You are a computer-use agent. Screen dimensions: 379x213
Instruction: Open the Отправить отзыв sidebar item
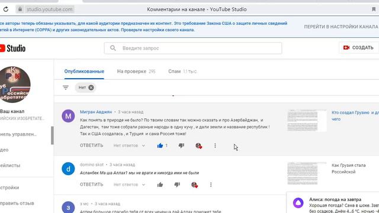point(17,203)
